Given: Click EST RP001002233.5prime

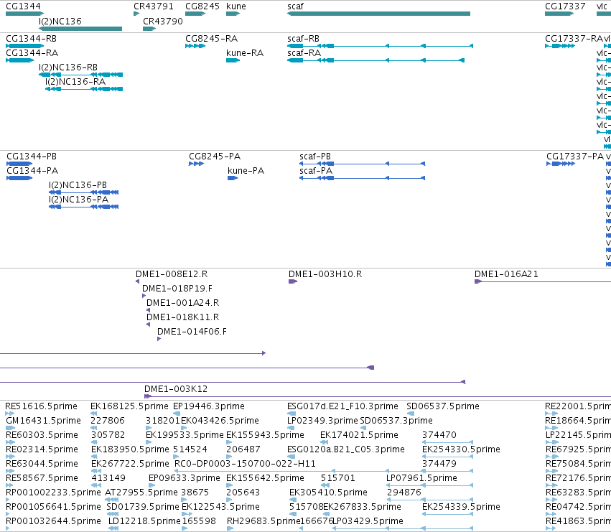Looking at the screenshot, I should tap(53, 493).
